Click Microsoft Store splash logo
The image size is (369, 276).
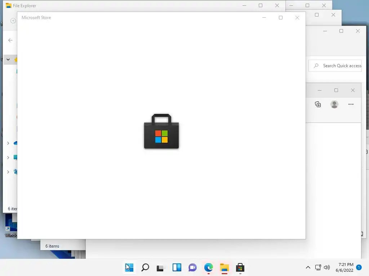[x=161, y=131]
